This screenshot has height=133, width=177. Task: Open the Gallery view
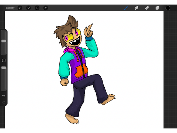coord(10,8)
